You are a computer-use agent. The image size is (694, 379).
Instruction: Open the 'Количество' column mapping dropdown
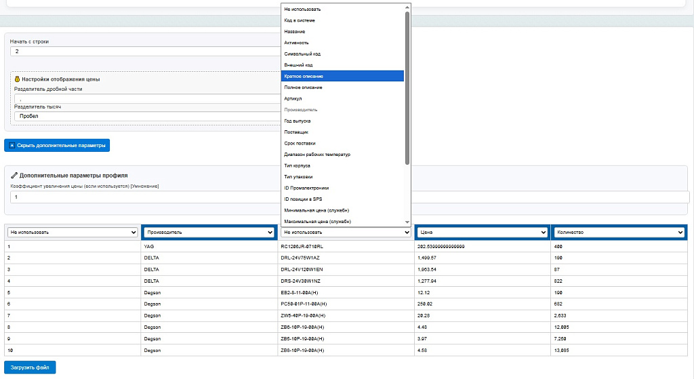click(x=619, y=232)
